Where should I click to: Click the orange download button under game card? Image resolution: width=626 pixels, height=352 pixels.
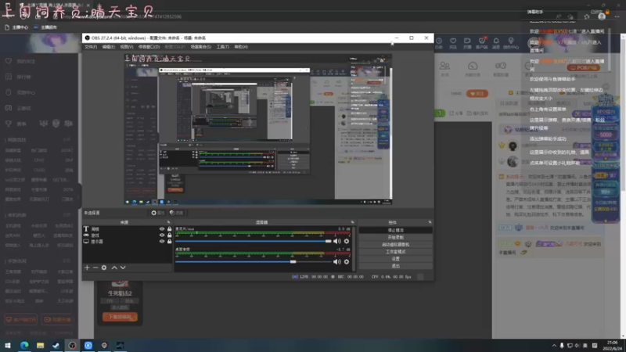click(120, 317)
